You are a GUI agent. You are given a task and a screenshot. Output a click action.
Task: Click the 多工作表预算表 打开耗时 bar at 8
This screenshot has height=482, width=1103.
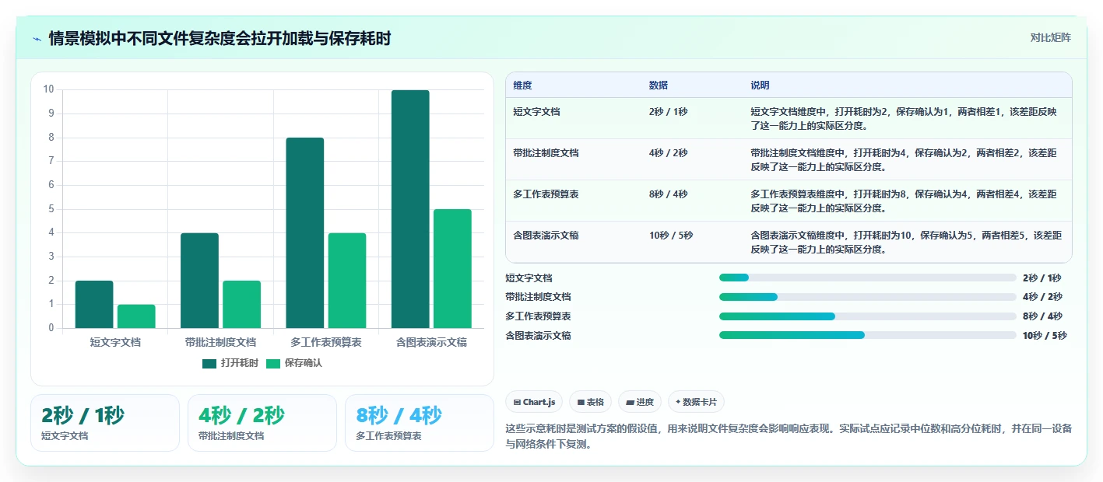click(x=305, y=233)
